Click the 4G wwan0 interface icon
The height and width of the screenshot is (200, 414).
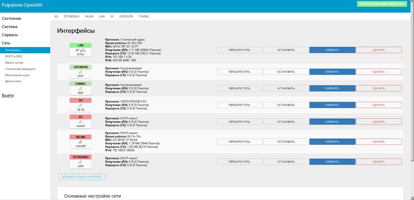[x=80, y=122]
